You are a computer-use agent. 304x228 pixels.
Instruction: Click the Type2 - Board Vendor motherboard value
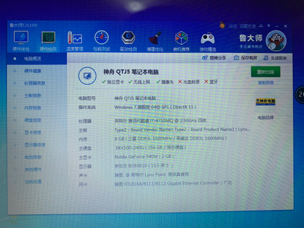[x=182, y=130]
